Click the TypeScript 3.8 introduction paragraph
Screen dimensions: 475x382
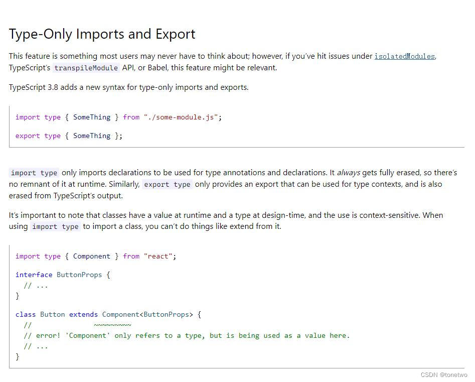128,87
